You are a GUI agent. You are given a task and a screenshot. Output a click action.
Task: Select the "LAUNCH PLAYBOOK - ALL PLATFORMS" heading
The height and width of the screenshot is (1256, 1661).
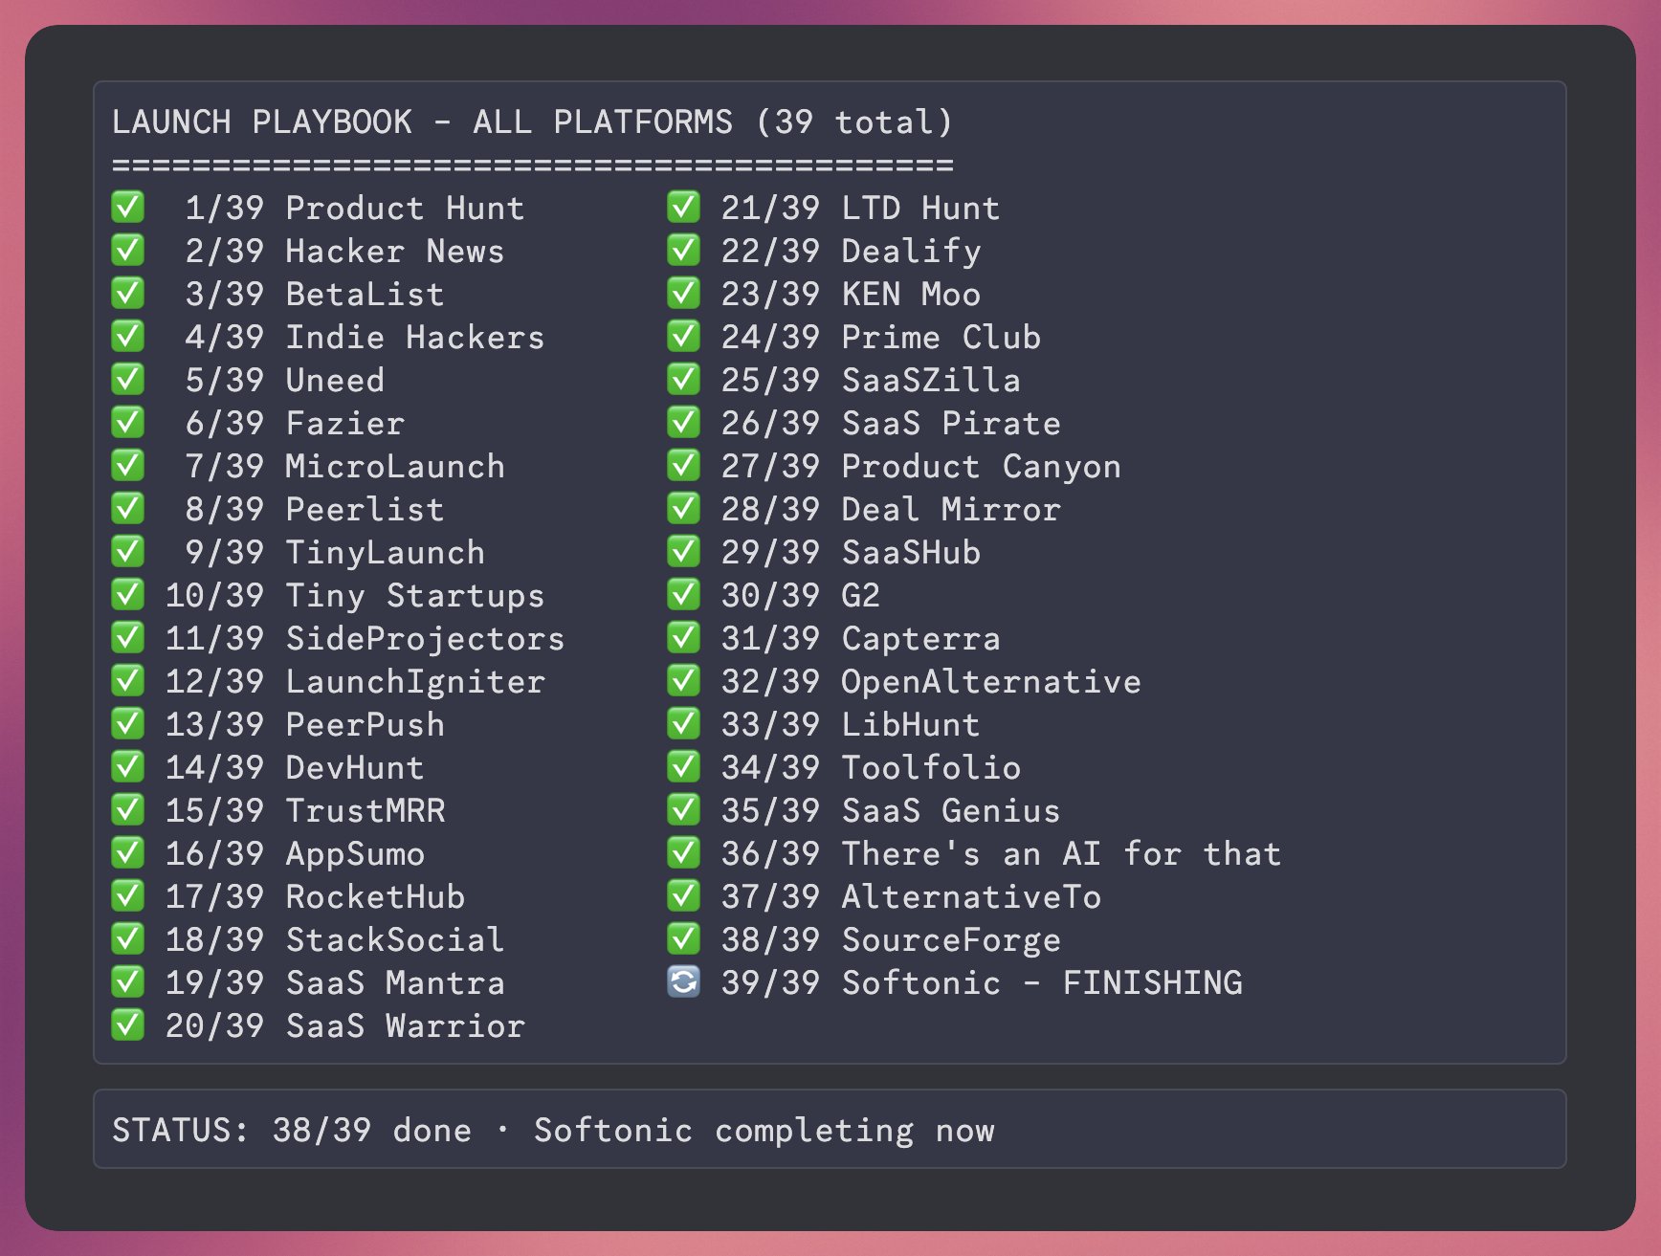point(423,122)
